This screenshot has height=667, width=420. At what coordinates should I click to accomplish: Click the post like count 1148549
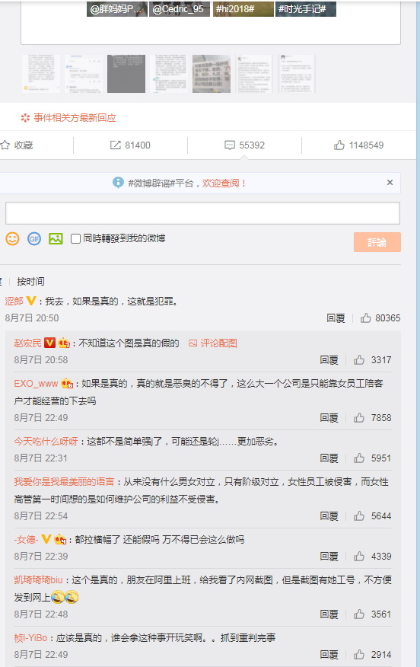[x=358, y=145]
